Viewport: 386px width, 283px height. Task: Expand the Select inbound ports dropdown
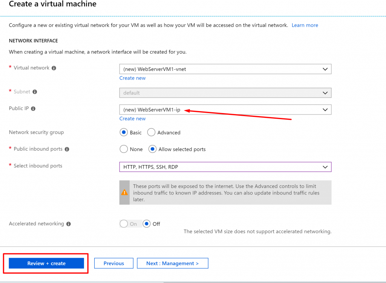tap(225, 167)
